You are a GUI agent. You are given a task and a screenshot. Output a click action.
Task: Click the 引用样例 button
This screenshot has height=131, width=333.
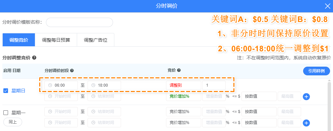[317, 71]
